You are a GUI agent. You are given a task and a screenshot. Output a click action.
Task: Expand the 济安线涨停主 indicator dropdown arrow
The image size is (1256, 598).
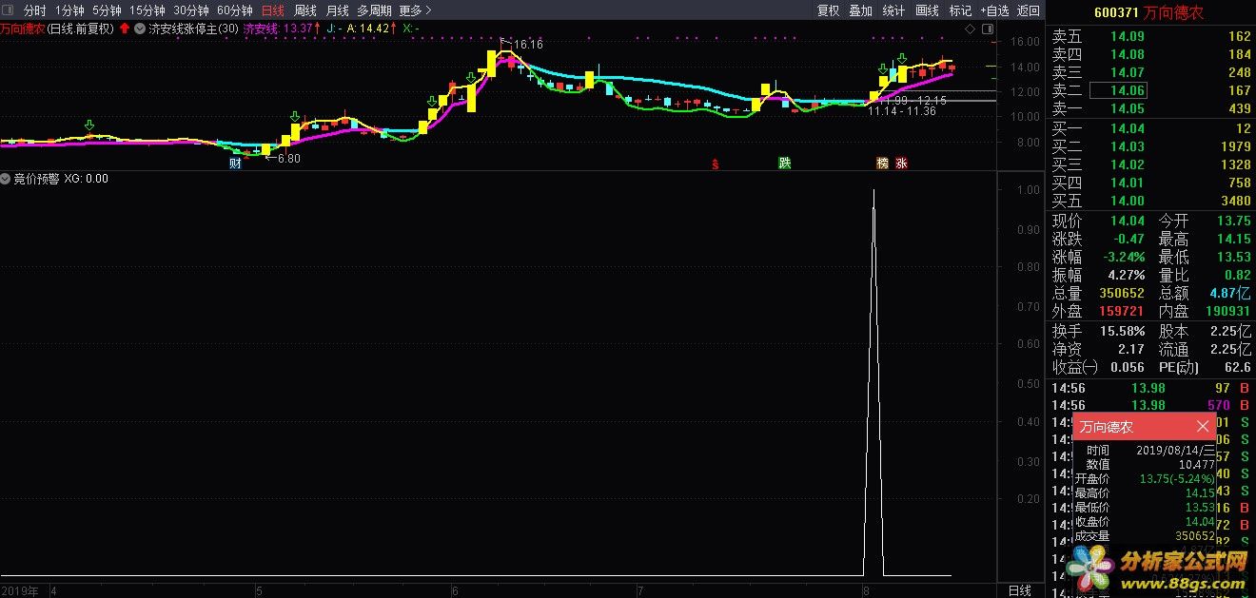click(140, 29)
